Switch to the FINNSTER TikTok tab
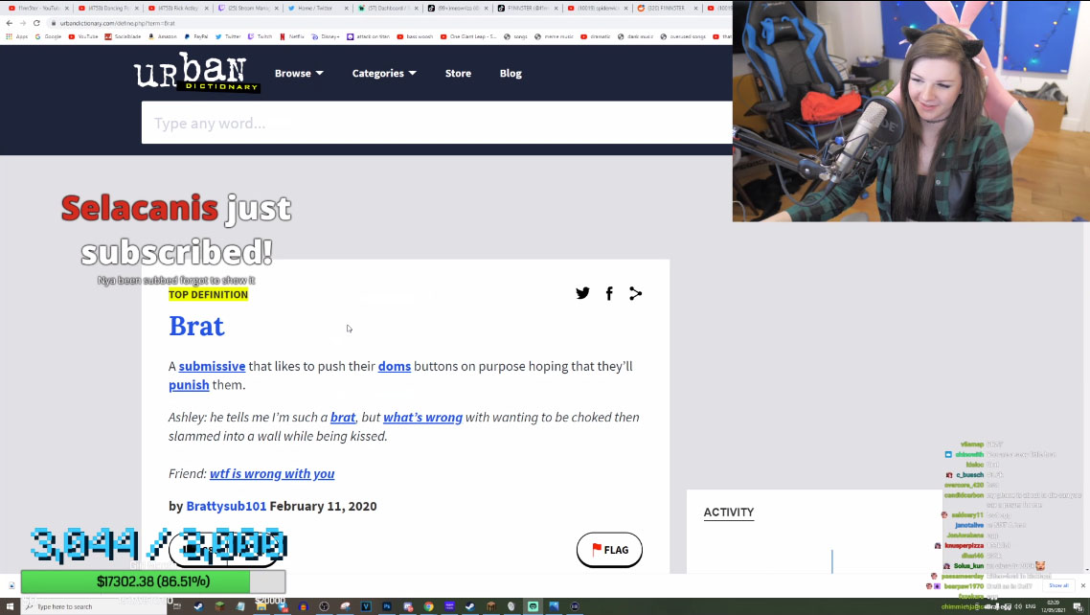This screenshot has height=615, width=1090. pyautogui.click(x=527, y=9)
